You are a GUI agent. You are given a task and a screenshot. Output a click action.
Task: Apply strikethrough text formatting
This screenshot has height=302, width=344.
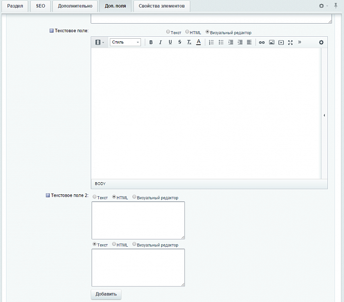(x=180, y=43)
